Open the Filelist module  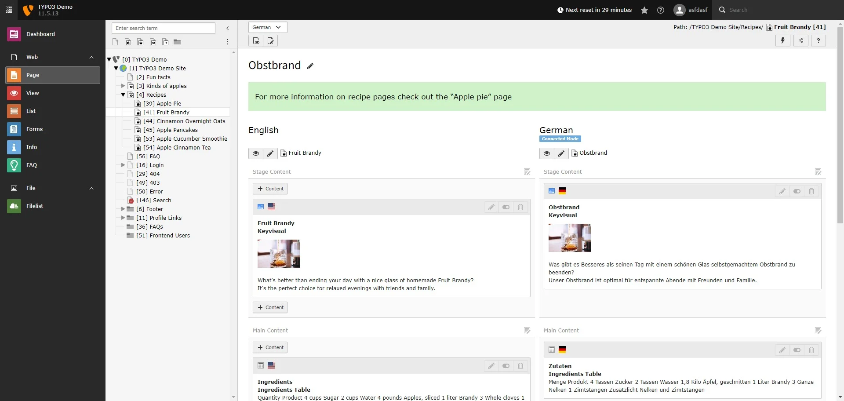[x=34, y=206]
